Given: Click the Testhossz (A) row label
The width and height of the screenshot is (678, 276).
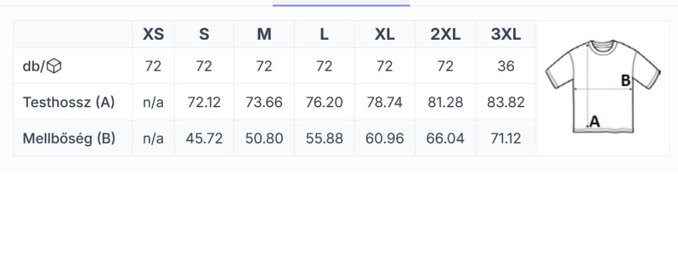Looking at the screenshot, I should (x=69, y=103).
